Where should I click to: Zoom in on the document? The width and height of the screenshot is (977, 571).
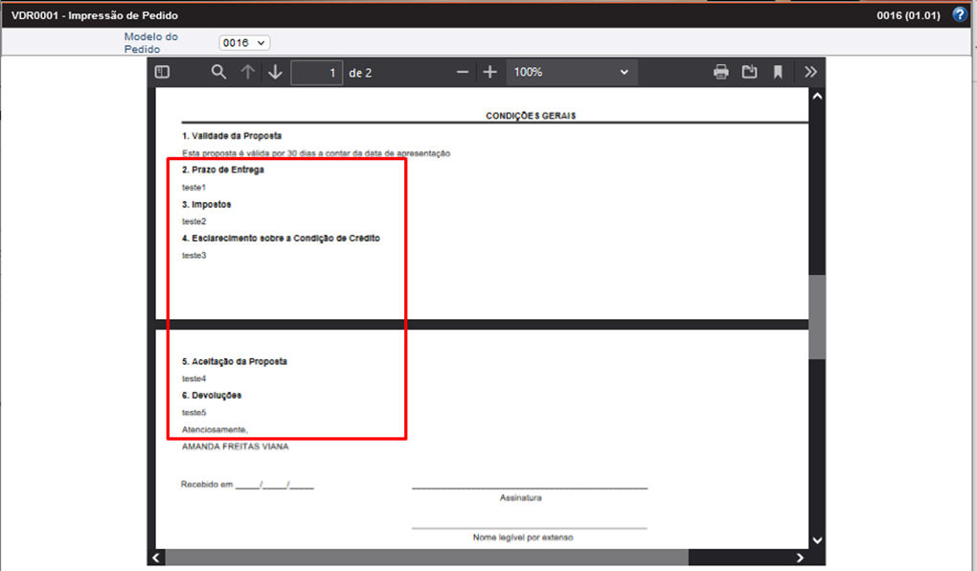[x=489, y=71]
